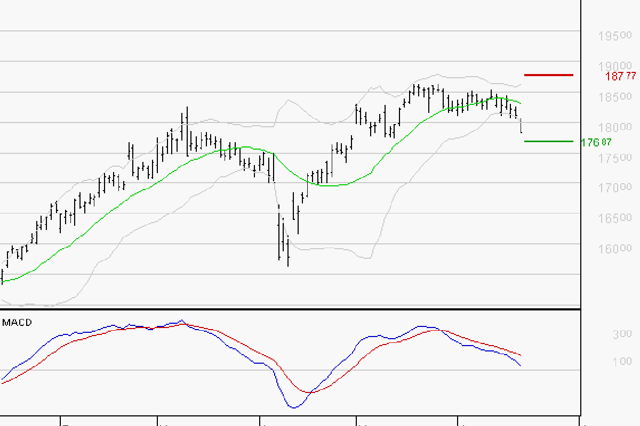Select the red 18777 resistance line
This screenshot has height=426, width=640.
[549, 75]
